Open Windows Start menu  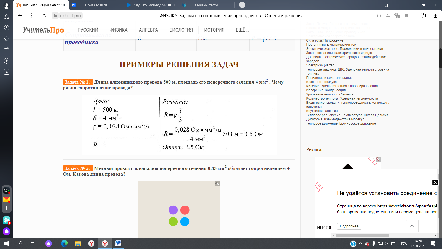[7, 243]
